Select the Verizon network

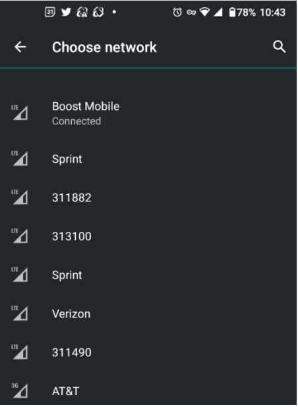[149, 313]
